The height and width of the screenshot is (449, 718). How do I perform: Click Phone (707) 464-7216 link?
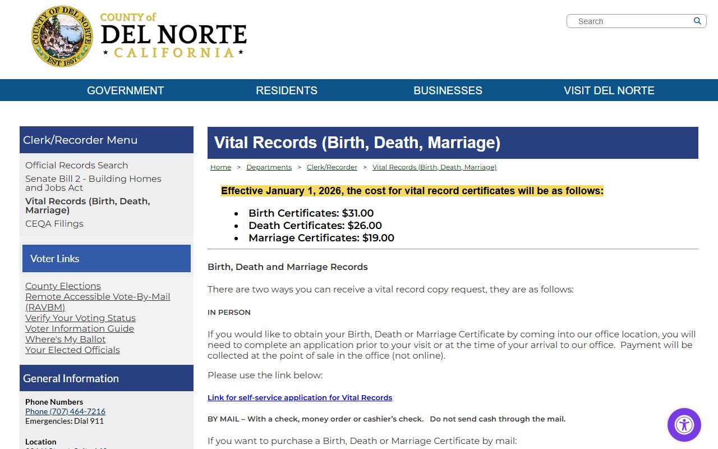[65, 411]
